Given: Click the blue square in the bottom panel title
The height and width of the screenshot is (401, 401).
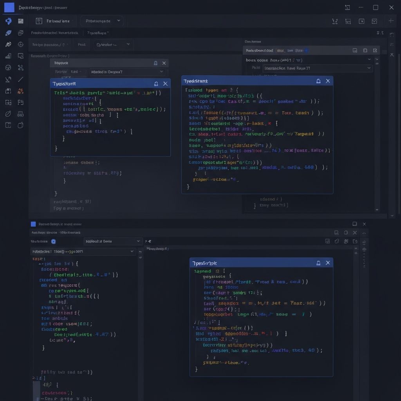Looking at the screenshot, I should [x=33, y=224].
